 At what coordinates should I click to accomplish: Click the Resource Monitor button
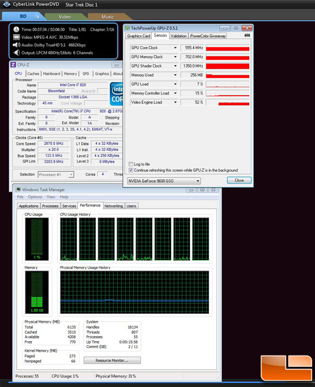pos(112,360)
